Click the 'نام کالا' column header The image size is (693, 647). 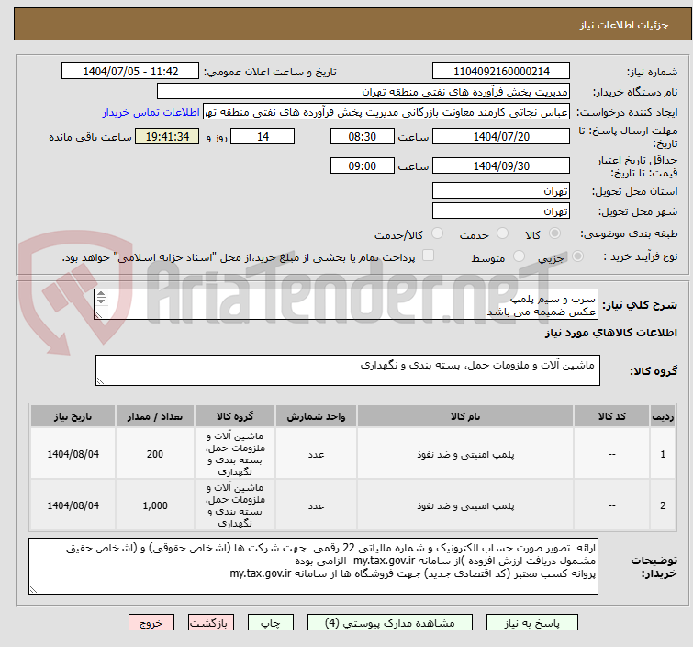coord(465,416)
